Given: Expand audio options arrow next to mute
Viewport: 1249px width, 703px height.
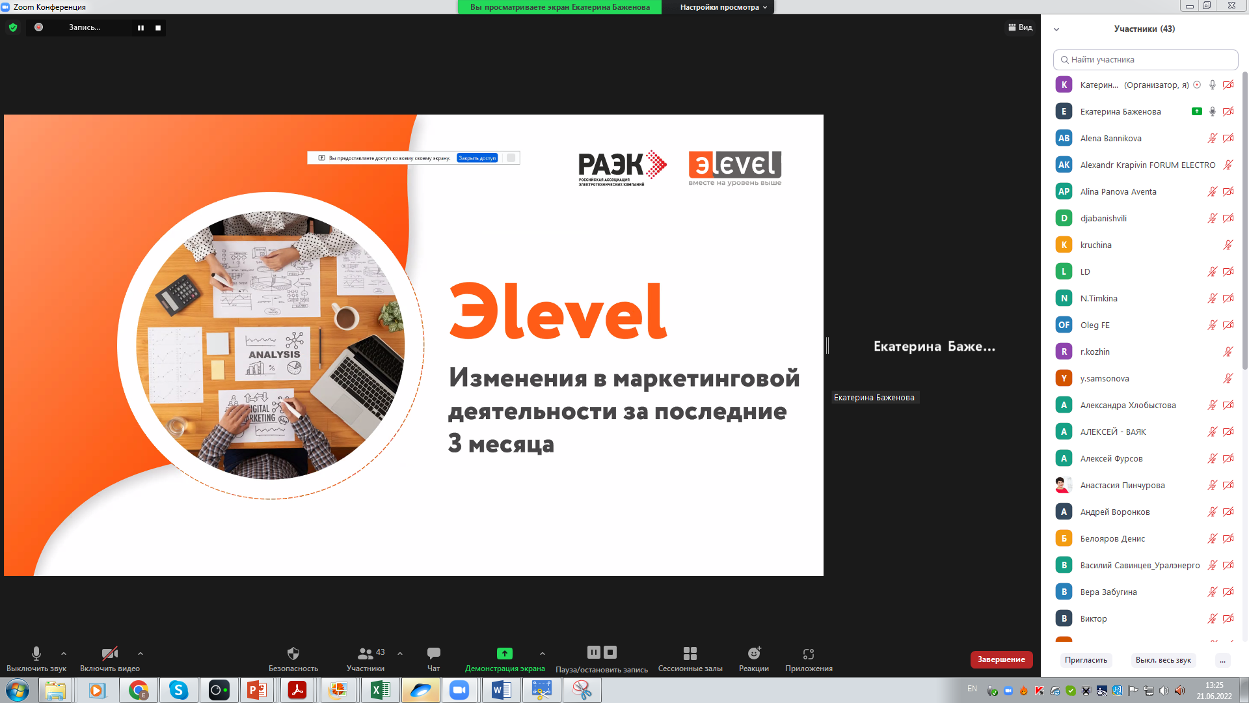Looking at the screenshot, I should (64, 654).
